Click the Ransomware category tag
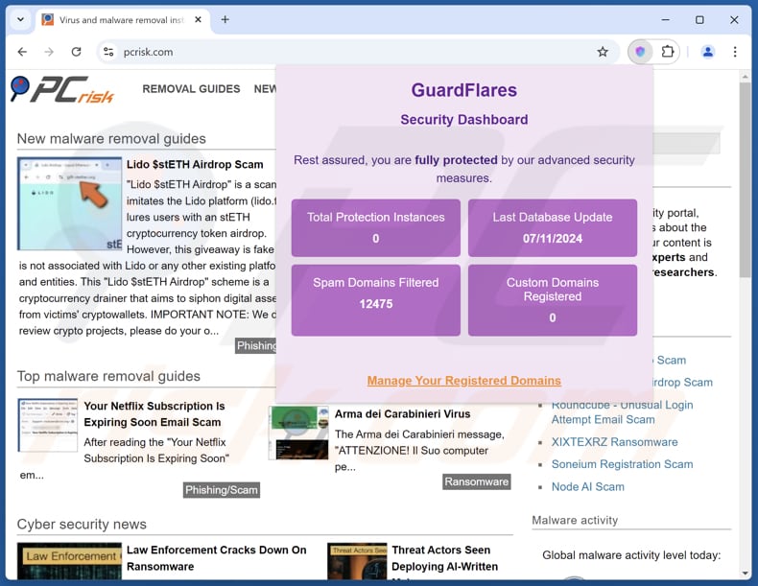This screenshot has height=586, width=758. point(476,481)
